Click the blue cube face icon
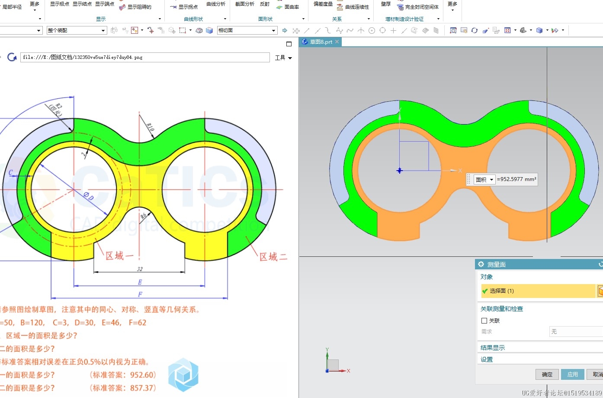Screen dimensions: 603x398 click(209, 30)
